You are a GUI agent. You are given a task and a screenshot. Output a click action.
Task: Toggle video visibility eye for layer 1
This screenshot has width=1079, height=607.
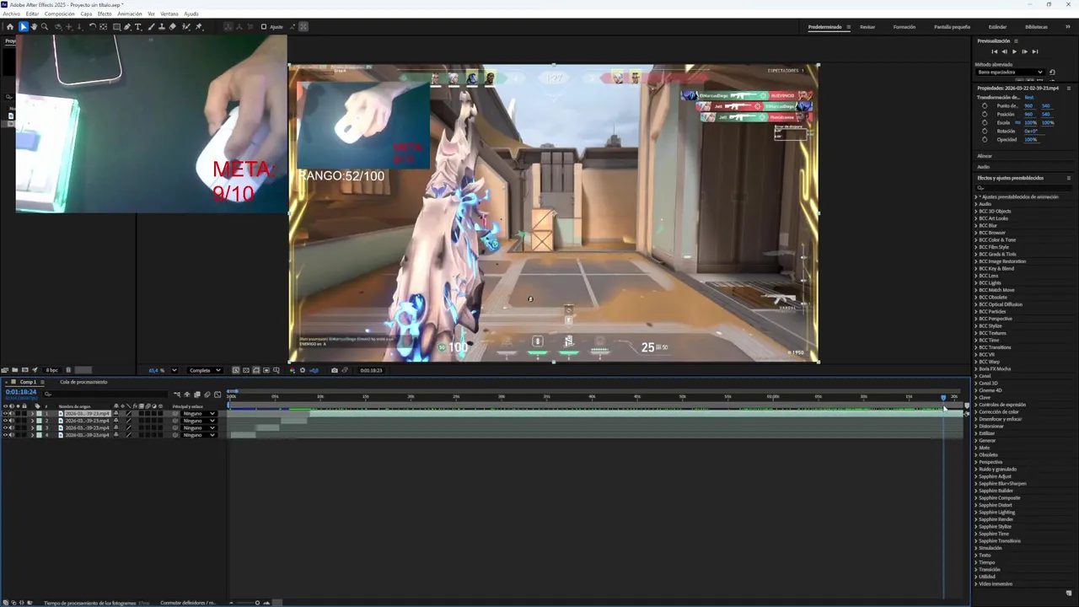[x=5, y=413]
